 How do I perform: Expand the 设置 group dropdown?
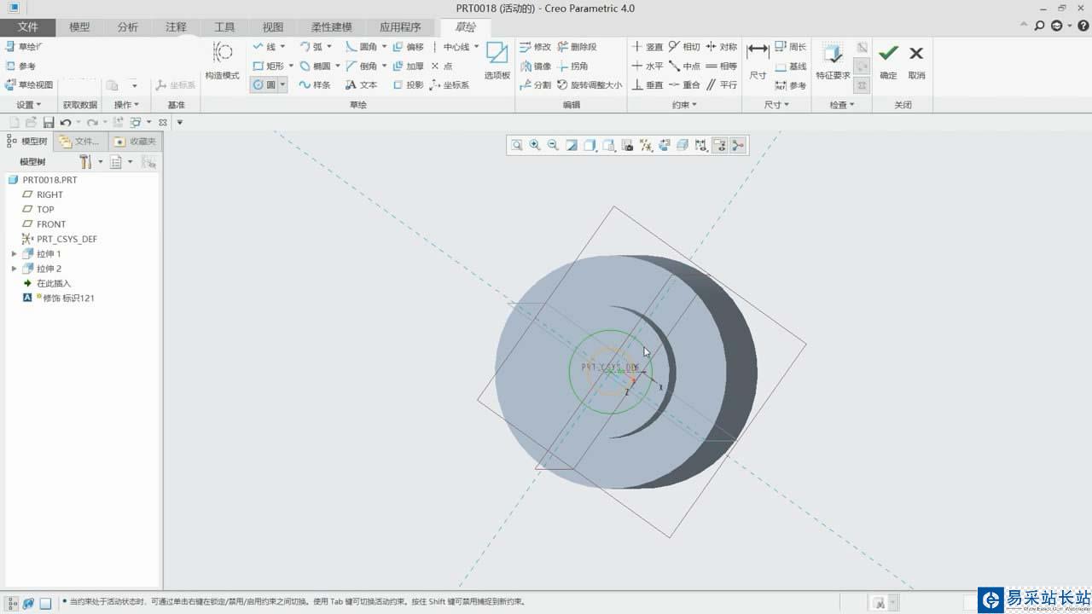click(28, 105)
